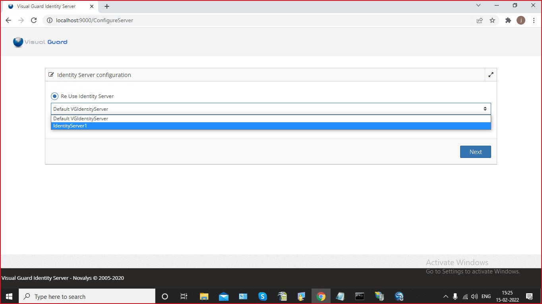Image resolution: width=542 pixels, height=304 pixels.
Task: Click the taskbar search box
Action: point(87,296)
